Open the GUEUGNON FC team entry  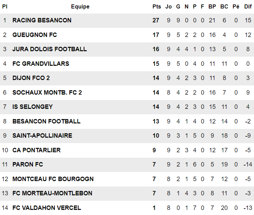click(x=35, y=35)
